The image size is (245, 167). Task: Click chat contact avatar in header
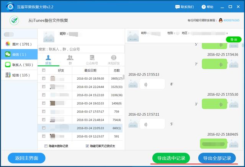133,36
